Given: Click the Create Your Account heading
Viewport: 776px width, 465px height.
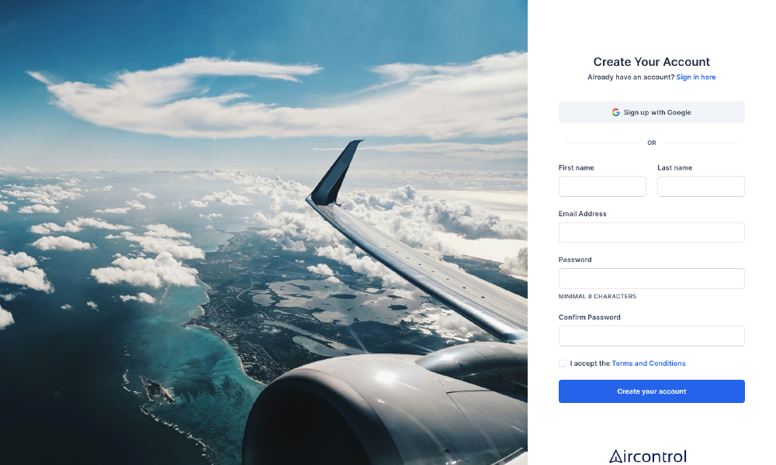Looking at the screenshot, I should (x=651, y=62).
